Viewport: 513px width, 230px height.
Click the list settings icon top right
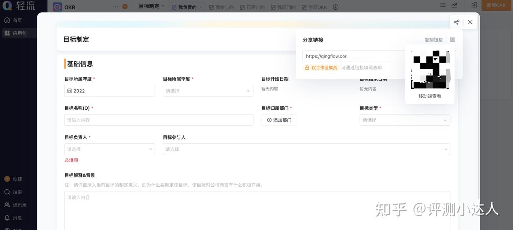click(443, 5)
